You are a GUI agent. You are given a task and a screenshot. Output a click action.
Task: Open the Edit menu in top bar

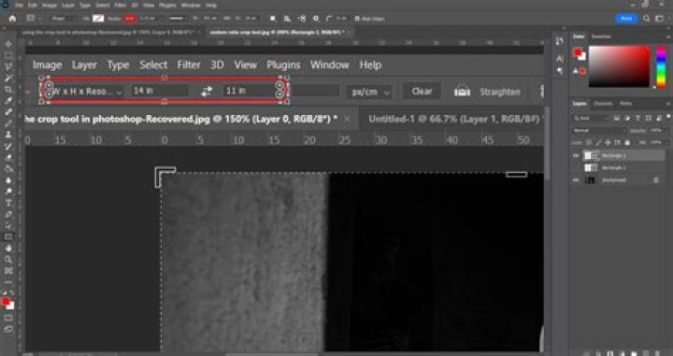tap(33, 6)
